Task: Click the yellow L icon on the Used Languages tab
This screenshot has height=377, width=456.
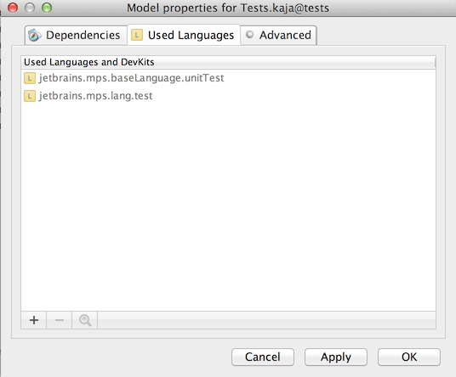Action: [137, 35]
